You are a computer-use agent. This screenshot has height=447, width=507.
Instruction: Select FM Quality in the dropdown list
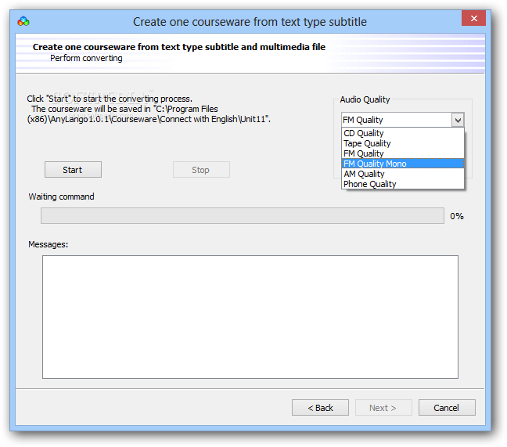[x=403, y=153]
